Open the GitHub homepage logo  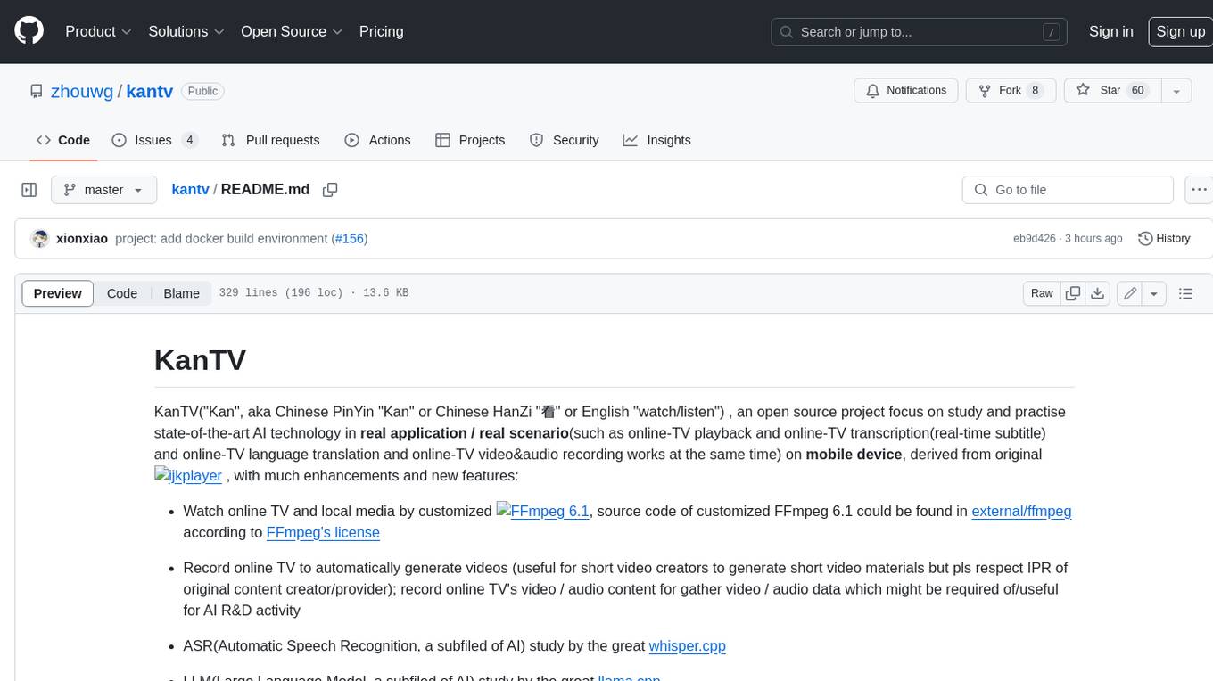[x=29, y=31]
